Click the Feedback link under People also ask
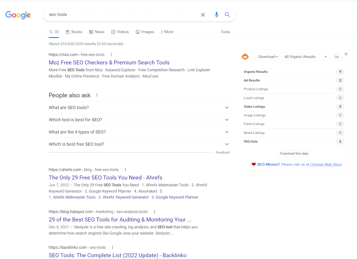Image resolution: width=357 pixels, height=259 pixels. pyautogui.click(x=223, y=152)
